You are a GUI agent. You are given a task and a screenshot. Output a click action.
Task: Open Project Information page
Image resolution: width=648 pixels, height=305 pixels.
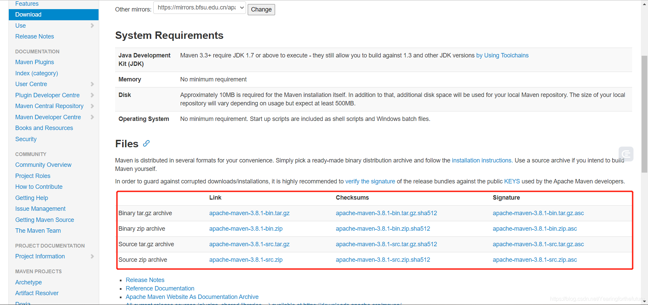point(40,256)
